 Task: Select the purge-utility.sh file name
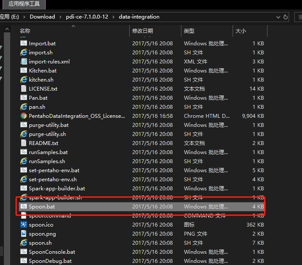(47, 134)
